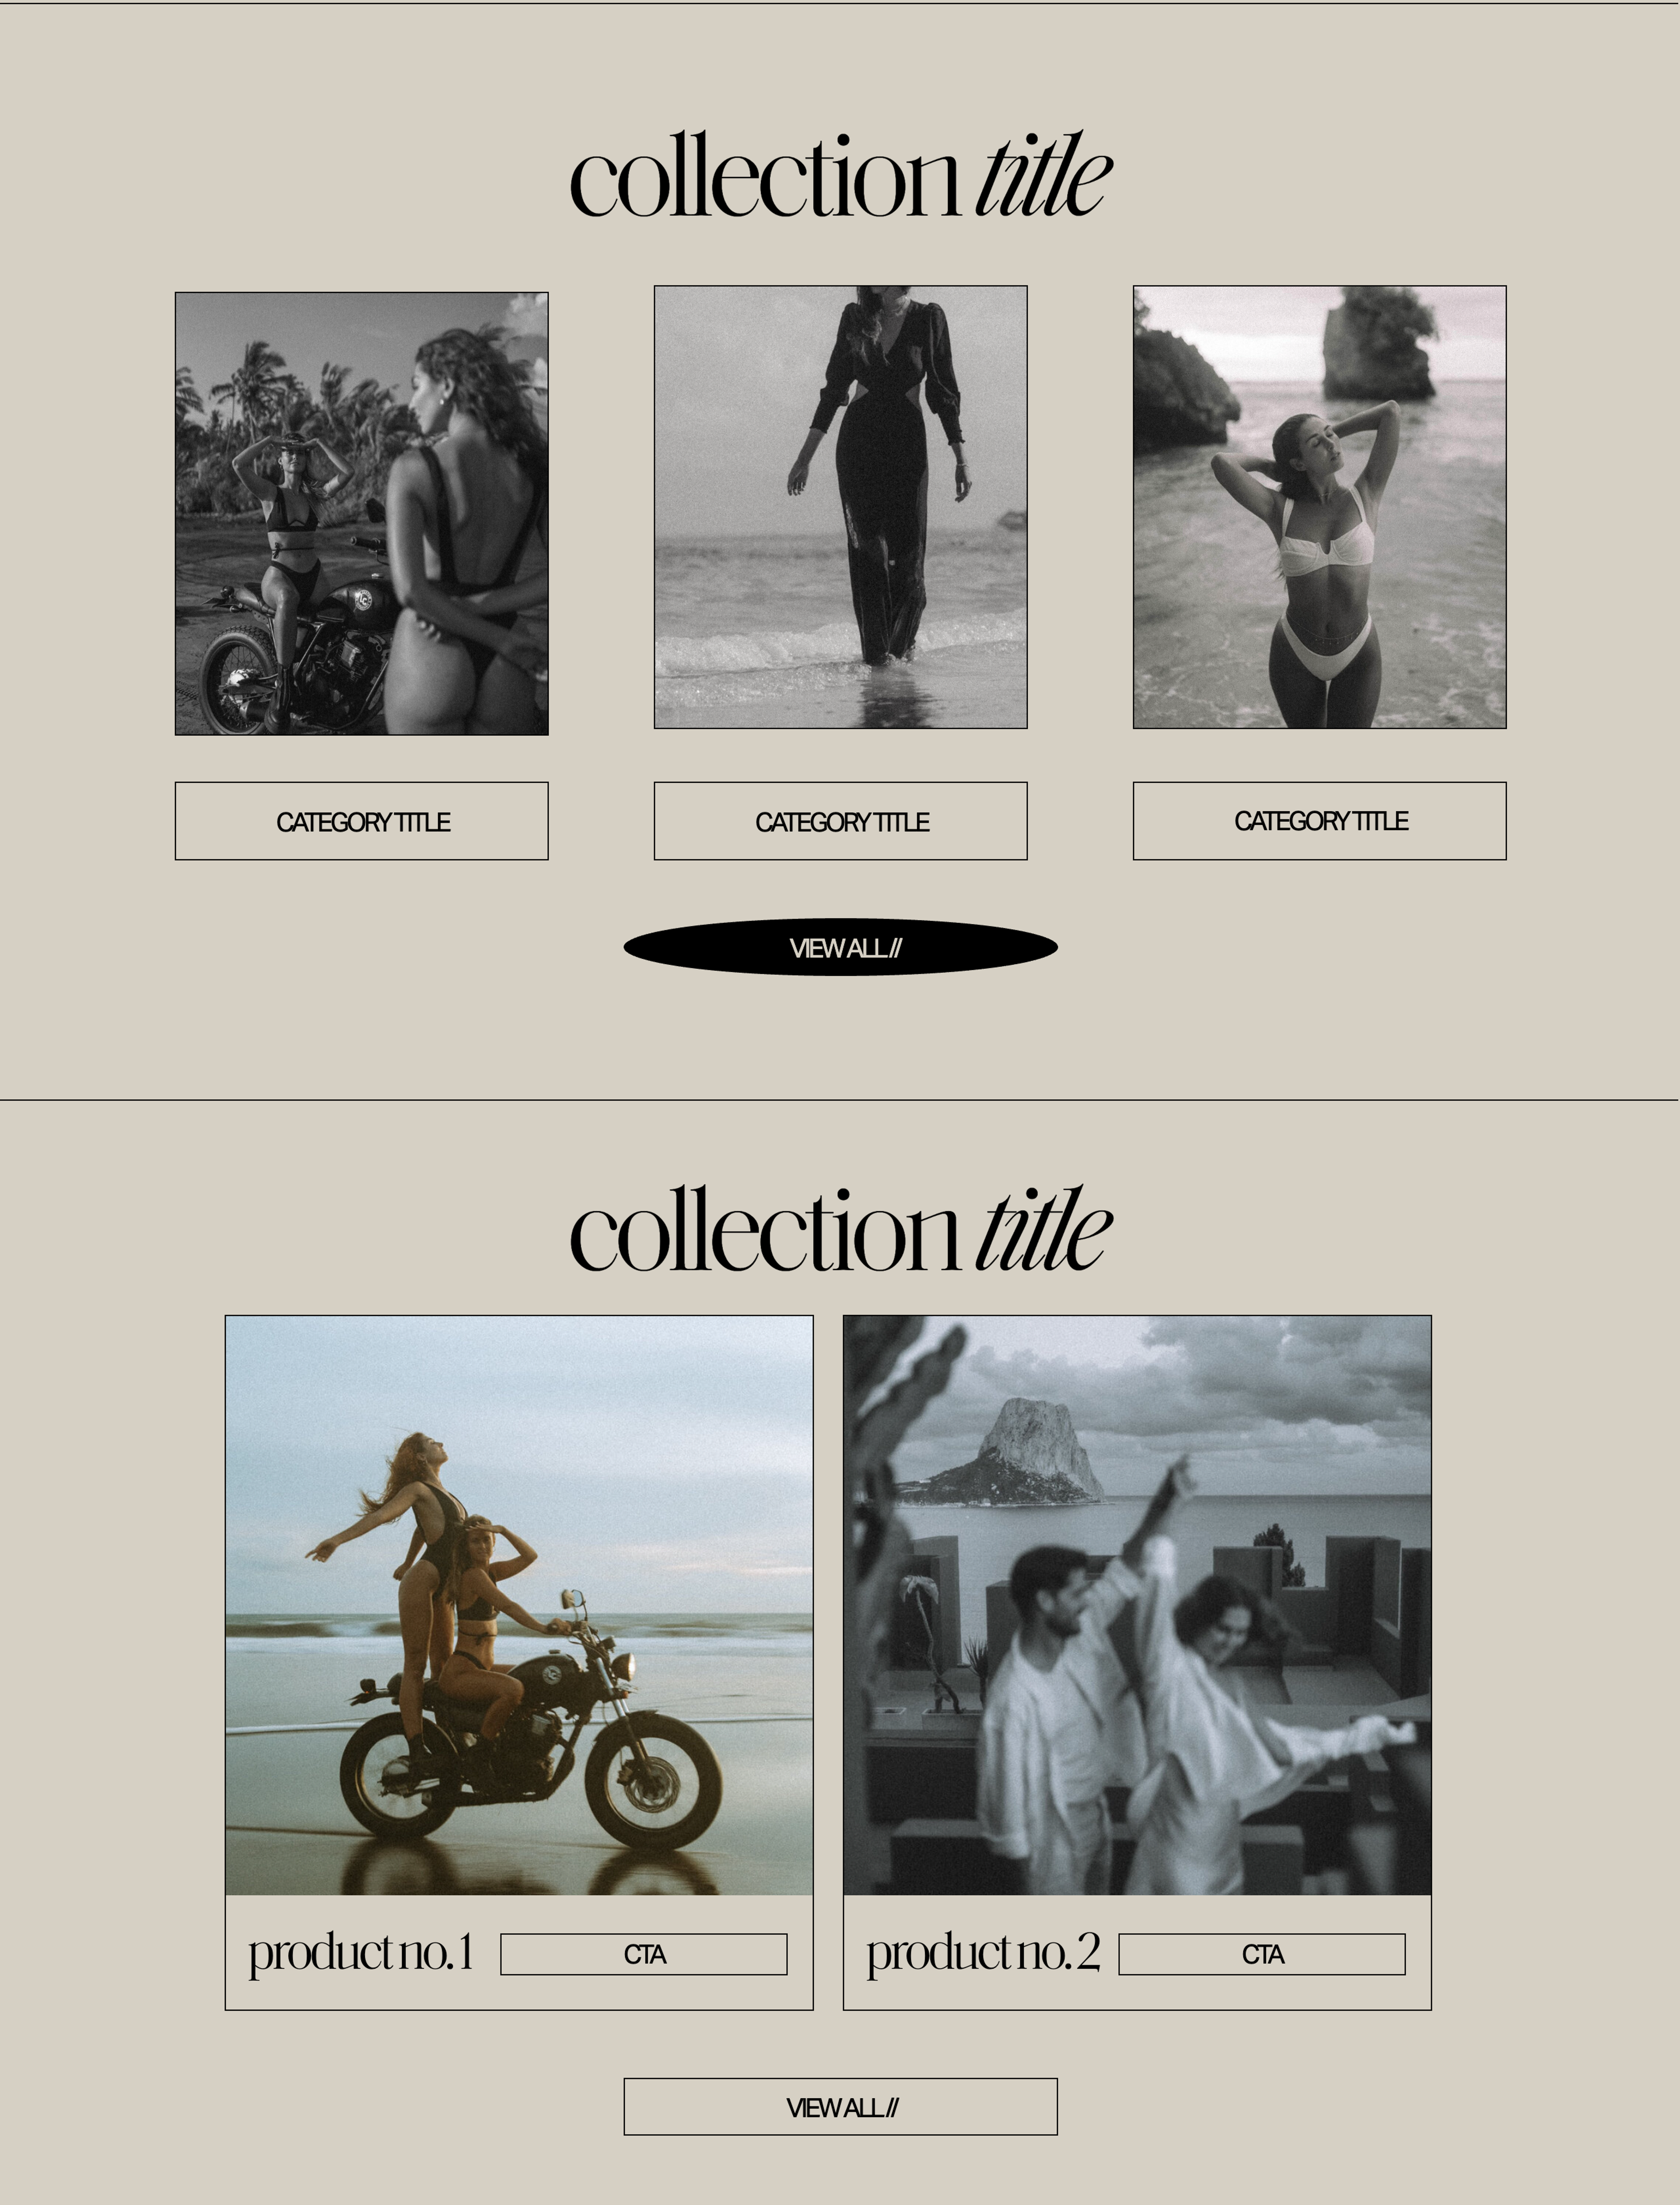Screen dimensions: 1680x2205
Task: Click the horizontal divider line between sections
Action: pyautogui.click(x=840, y=1101)
